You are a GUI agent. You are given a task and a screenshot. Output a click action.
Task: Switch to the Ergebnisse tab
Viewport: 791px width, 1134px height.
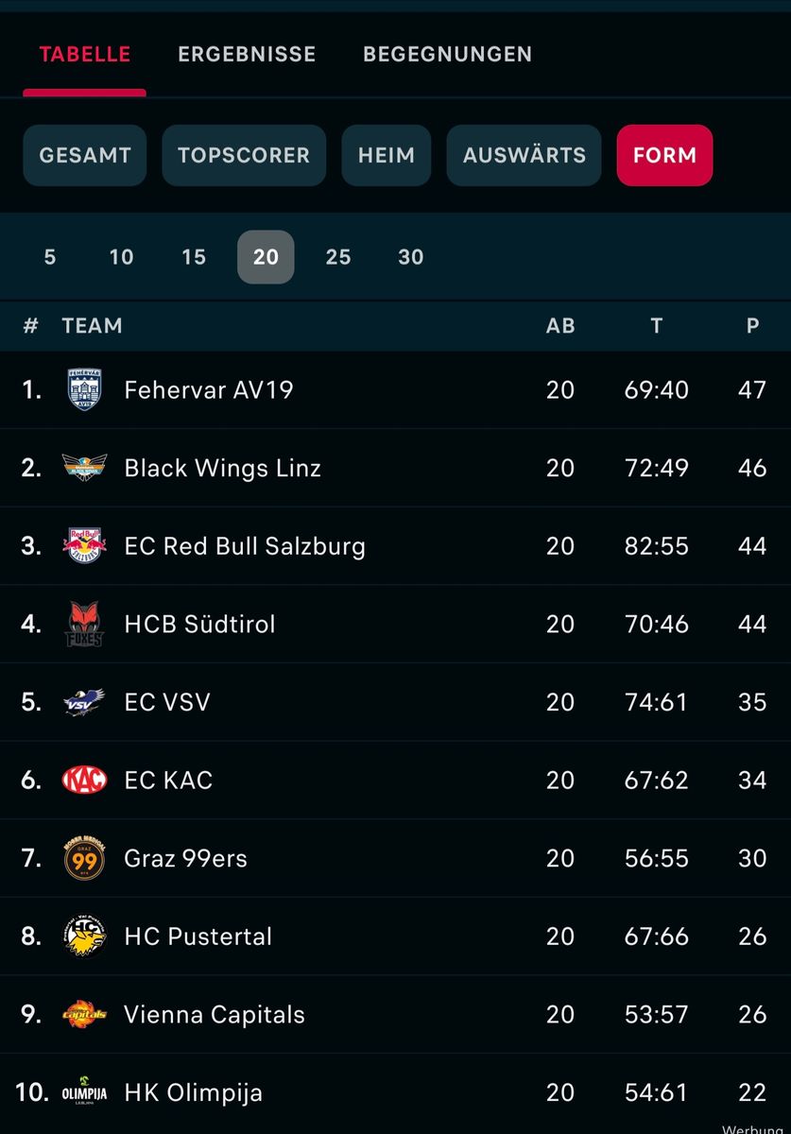pos(247,54)
